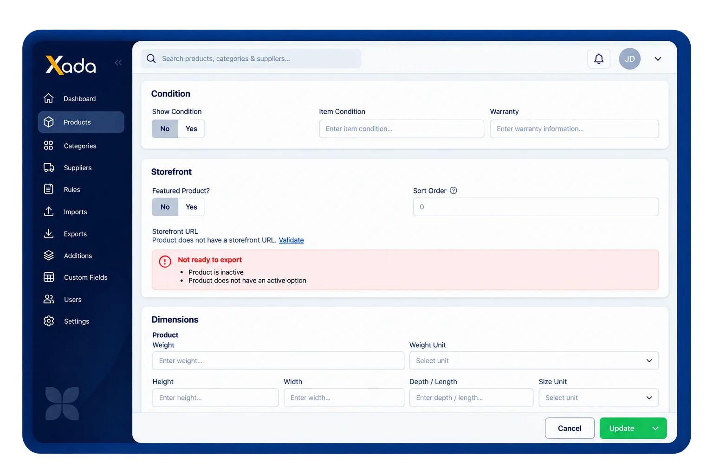The height and width of the screenshot is (475, 713).
Task: Click the Settings gear icon
Action: pos(49,321)
